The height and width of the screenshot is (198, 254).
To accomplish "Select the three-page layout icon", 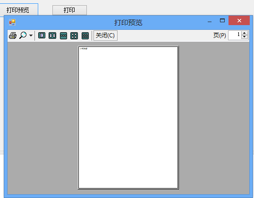I will pyautogui.click(x=63, y=36).
